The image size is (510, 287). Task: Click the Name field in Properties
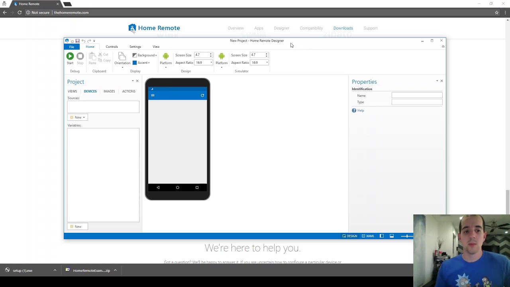pos(417,95)
